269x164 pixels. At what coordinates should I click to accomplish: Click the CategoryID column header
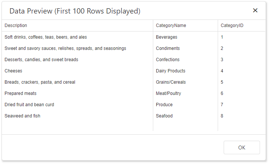(232, 26)
